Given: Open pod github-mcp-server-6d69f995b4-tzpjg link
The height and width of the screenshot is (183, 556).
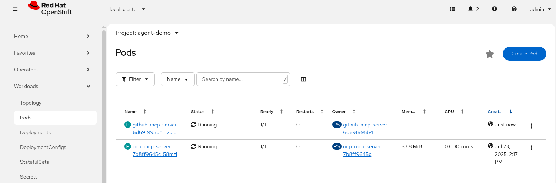Looking at the screenshot, I should [156, 129].
